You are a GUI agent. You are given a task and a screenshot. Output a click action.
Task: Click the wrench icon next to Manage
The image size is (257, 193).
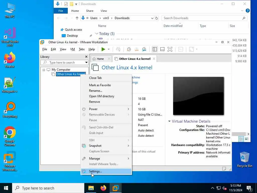tap(84, 159)
